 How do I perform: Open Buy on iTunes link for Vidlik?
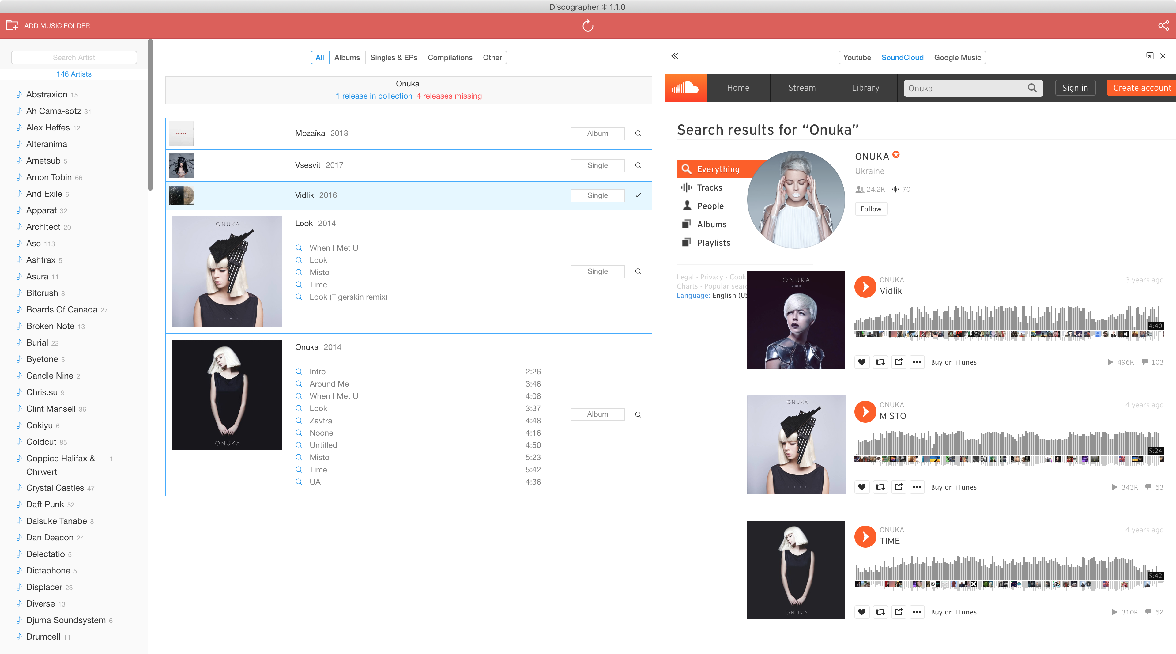[953, 362]
